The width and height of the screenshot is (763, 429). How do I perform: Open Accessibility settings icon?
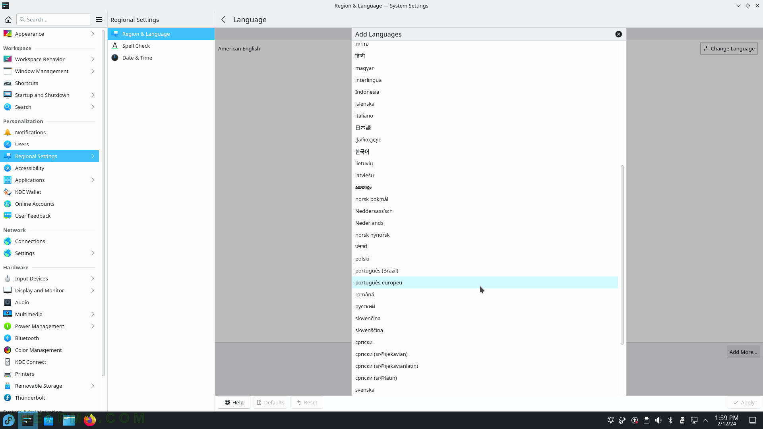point(8,168)
